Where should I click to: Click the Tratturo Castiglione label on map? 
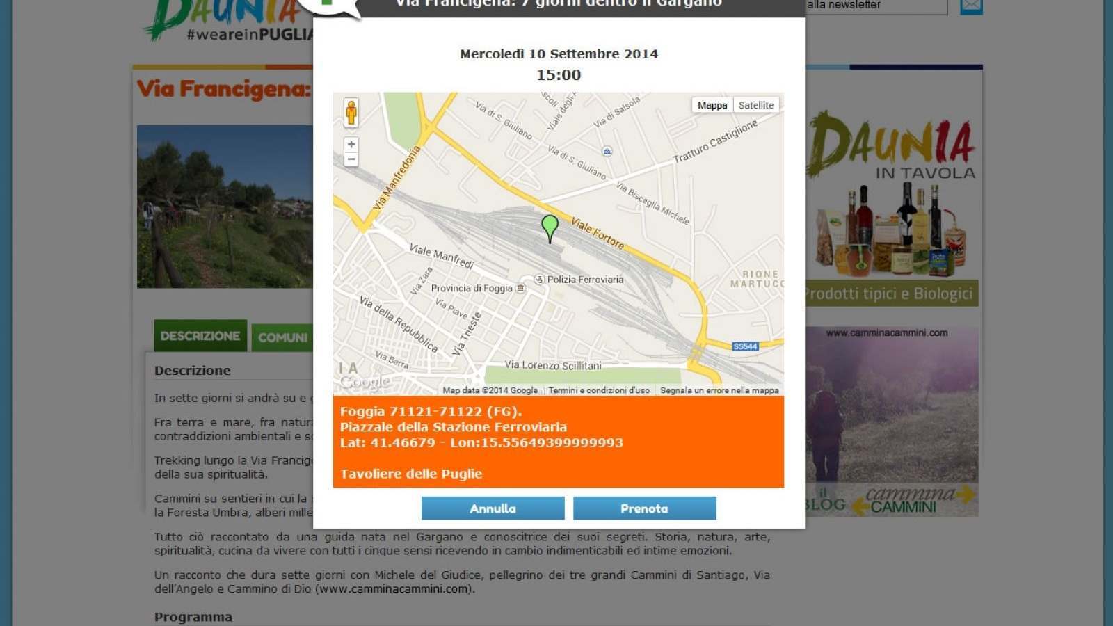715,141
